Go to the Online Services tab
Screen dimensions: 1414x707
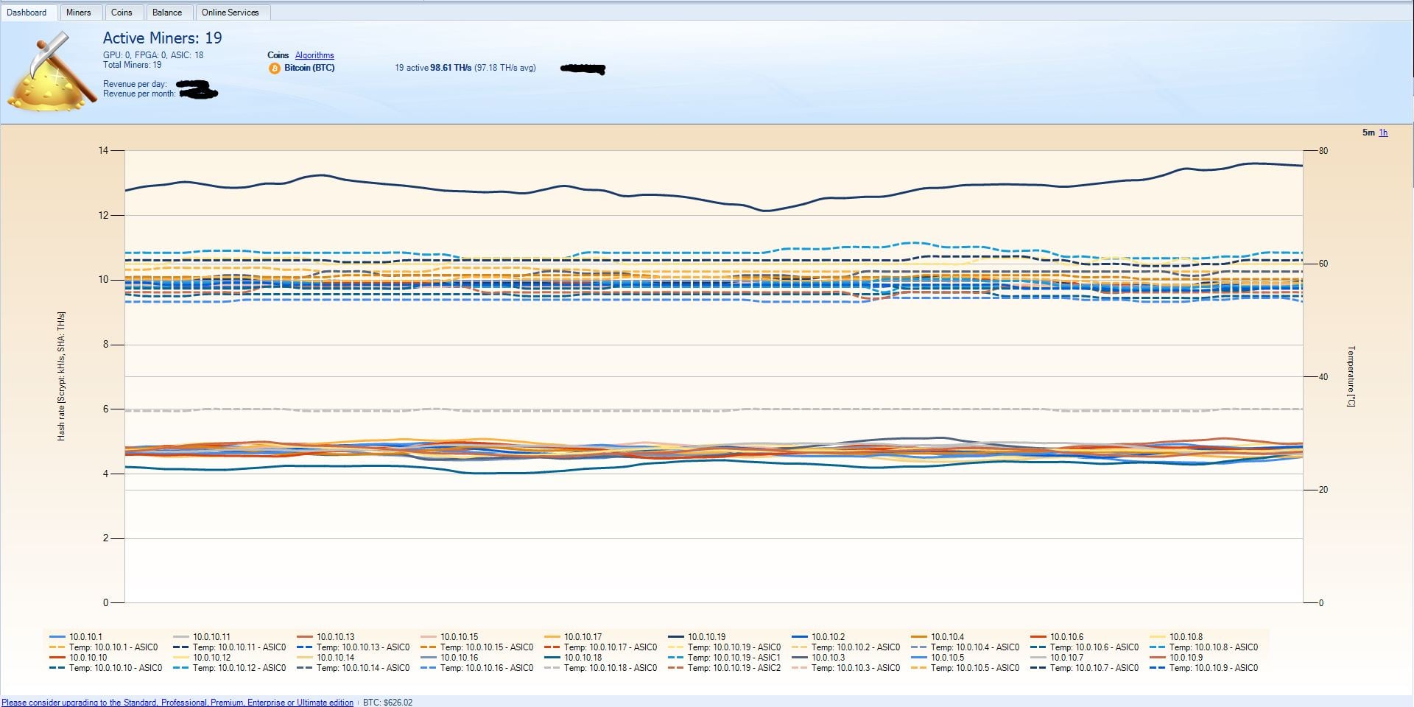231,13
